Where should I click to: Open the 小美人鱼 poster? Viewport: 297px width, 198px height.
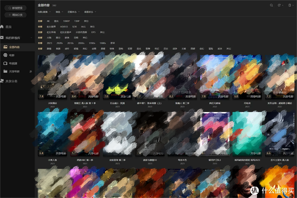pyautogui.click(x=53, y=134)
